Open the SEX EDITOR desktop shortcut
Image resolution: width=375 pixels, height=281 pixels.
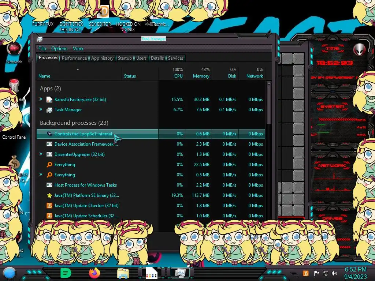tap(100, 24)
